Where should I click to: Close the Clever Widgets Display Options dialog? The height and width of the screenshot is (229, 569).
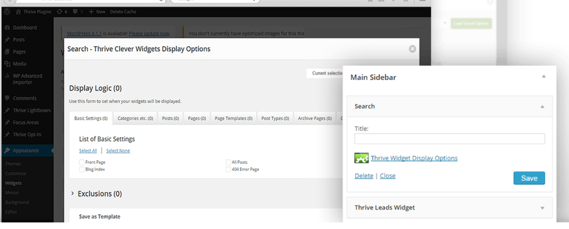(x=412, y=49)
